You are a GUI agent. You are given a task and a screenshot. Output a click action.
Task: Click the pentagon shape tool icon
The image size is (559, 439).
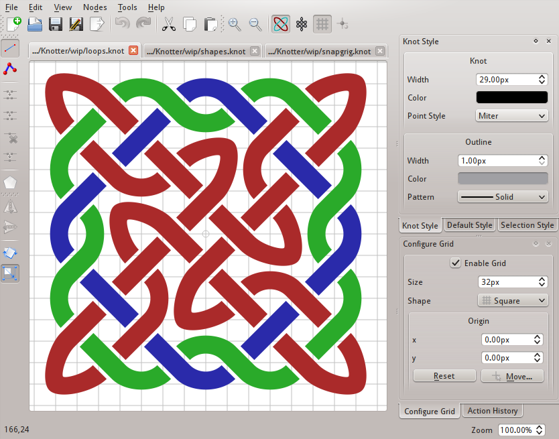(x=10, y=182)
